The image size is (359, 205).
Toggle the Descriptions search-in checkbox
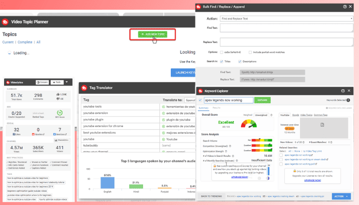pos(240,61)
